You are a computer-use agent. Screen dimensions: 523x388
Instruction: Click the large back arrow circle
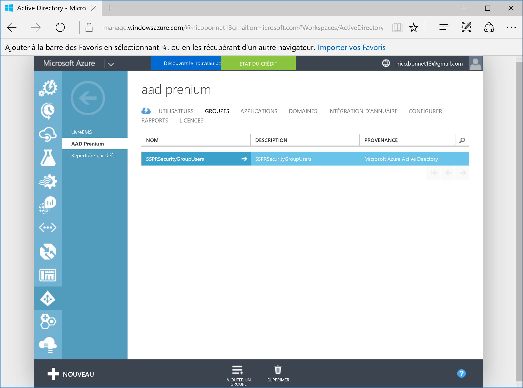point(88,98)
